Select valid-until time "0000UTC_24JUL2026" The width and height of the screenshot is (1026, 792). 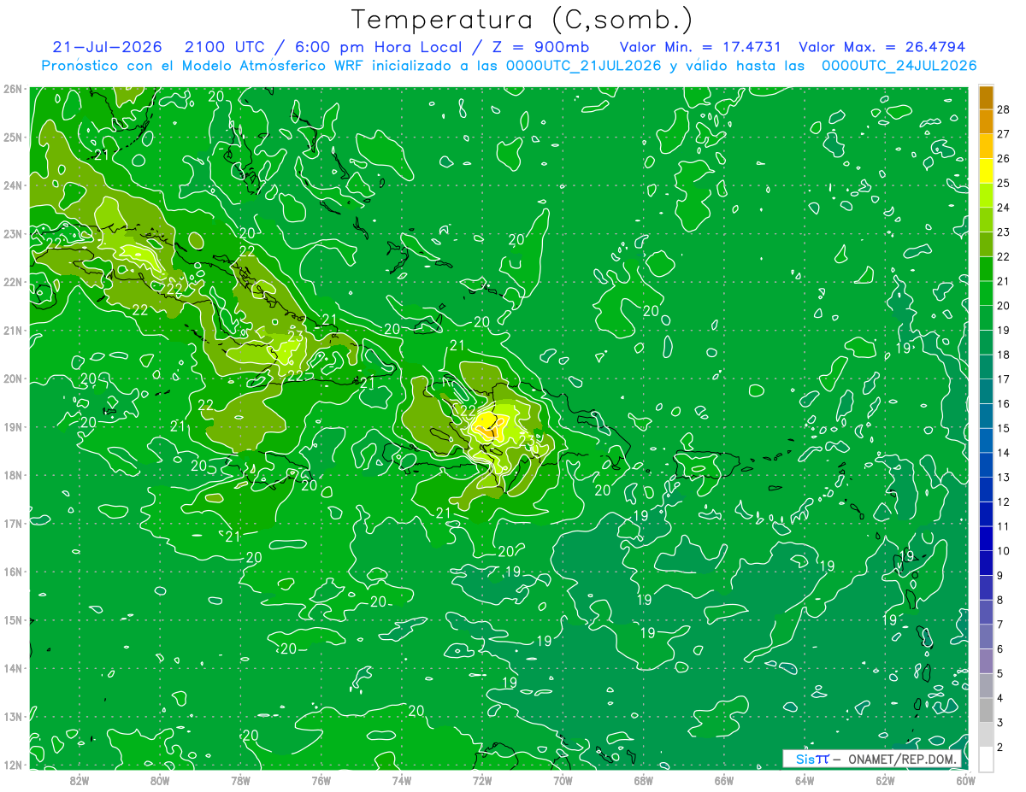[899, 65]
